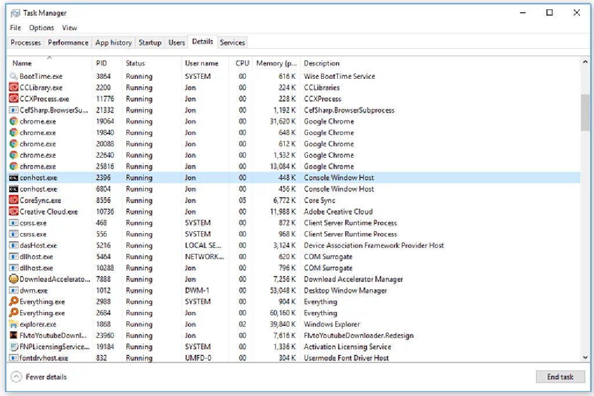The height and width of the screenshot is (396, 594).
Task: Click Chrome icon for PID 20088
Action: point(14,144)
